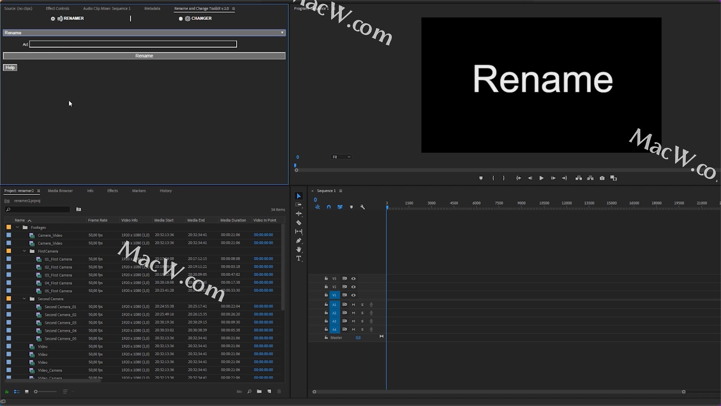Click the New Bin folder icon
The image size is (721, 406).
click(x=259, y=391)
